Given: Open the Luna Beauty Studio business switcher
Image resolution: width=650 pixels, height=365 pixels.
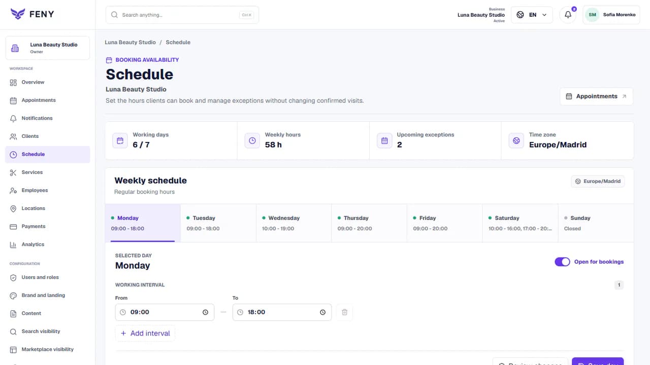Looking at the screenshot, I should (47, 48).
